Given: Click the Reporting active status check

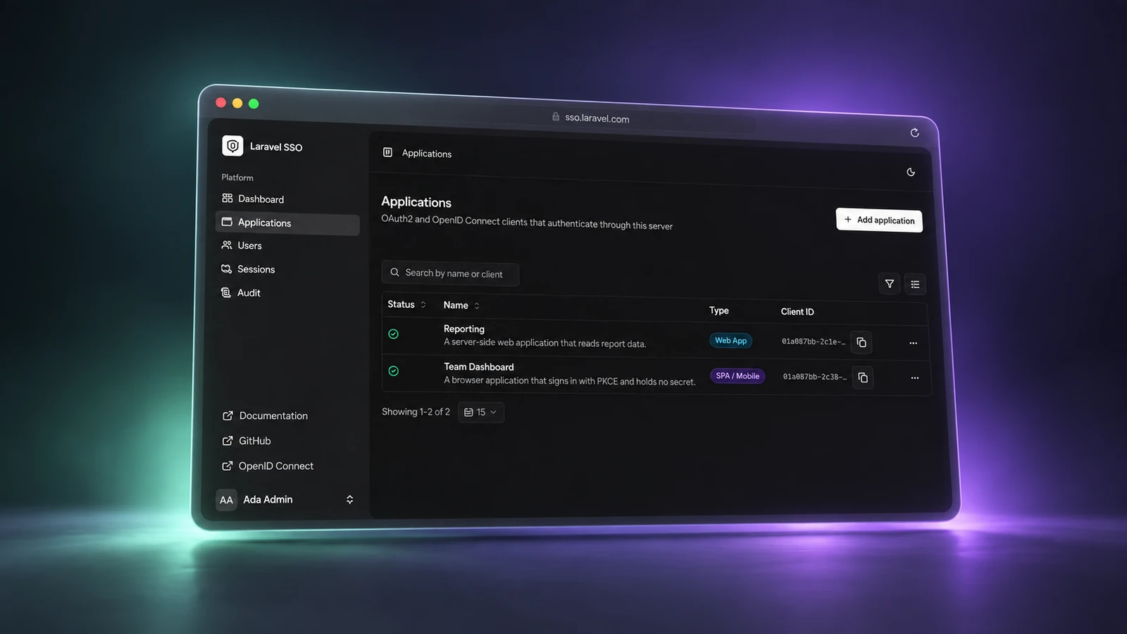Looking at the screenshot, I should click(x=393, y=334).
